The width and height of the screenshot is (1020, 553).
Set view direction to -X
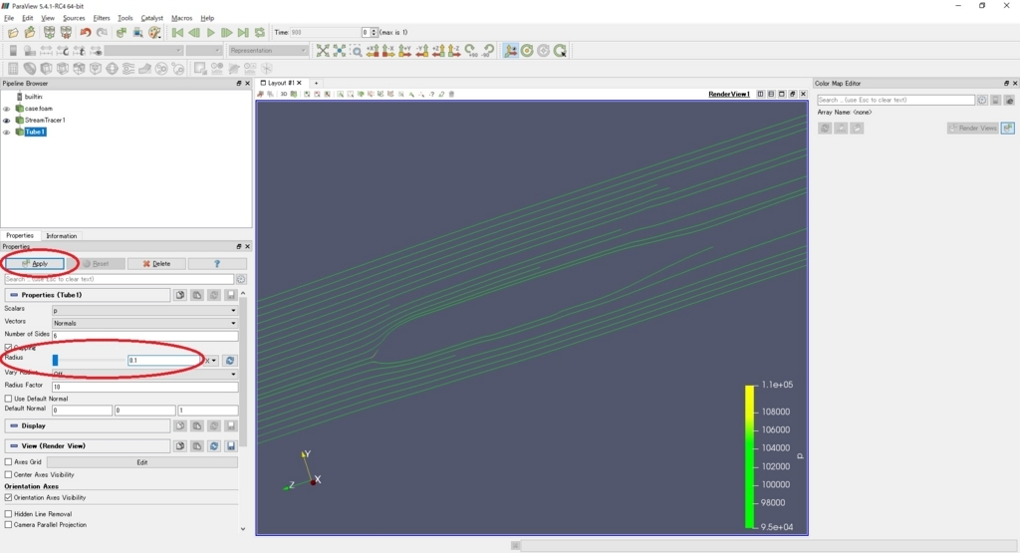click(389, 51)
